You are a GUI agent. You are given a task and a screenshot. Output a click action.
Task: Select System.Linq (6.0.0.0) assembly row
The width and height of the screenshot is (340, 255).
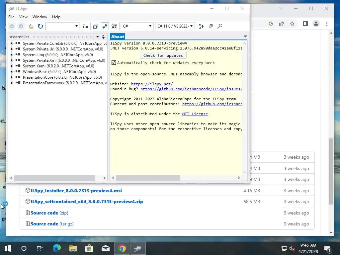[x=58, y=55]
